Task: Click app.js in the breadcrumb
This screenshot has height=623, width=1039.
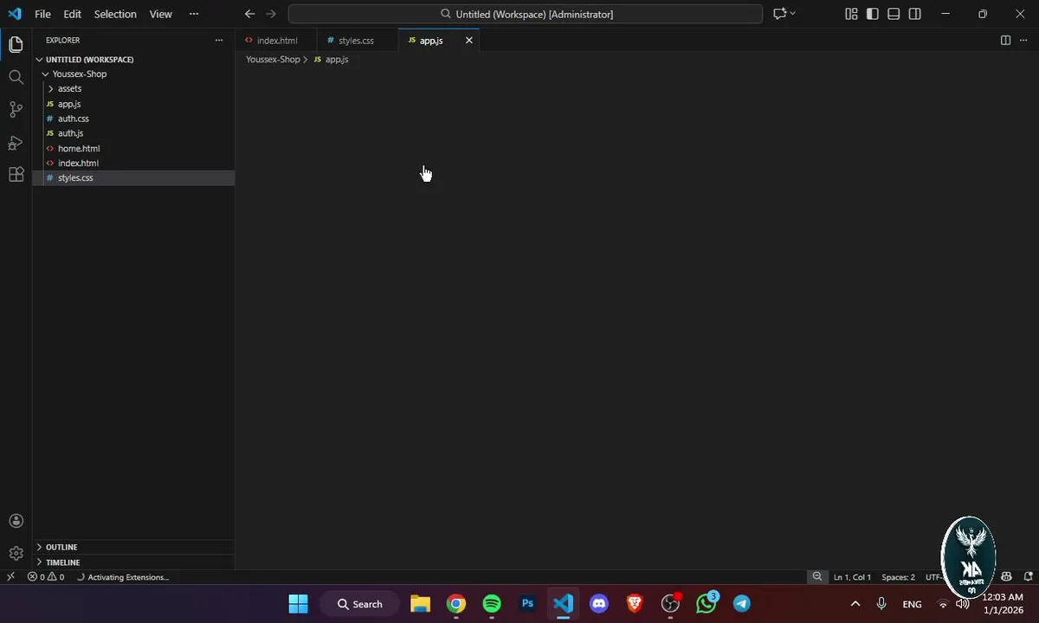Action: pyautogui.click(x=337, y=60)
